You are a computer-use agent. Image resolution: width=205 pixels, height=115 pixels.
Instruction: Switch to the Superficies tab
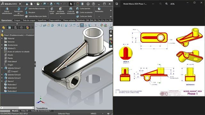pyautogui.click(x=42, y=20)
